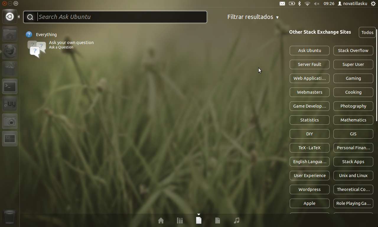The width and height of the screenshot is (378, 227).
Task: Select the Theoretical Co… filter button
Action: [353, 189]
